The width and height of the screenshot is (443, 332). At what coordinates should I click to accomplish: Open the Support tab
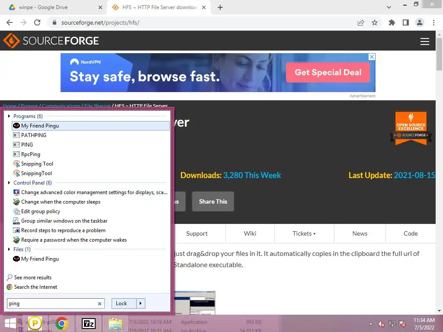point(197,234)
